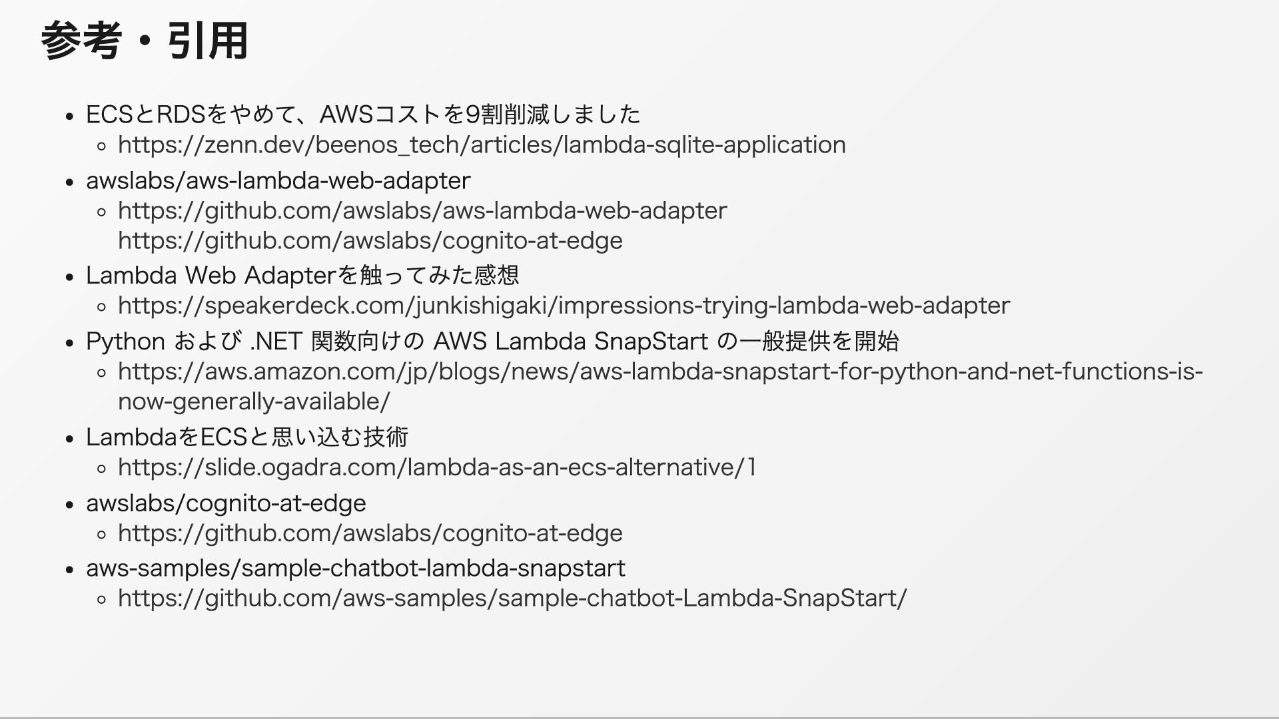Click the hollow bullet before the zenn.dev URL
Viewport: 1279px width, 719px height.
click(101, 146)
